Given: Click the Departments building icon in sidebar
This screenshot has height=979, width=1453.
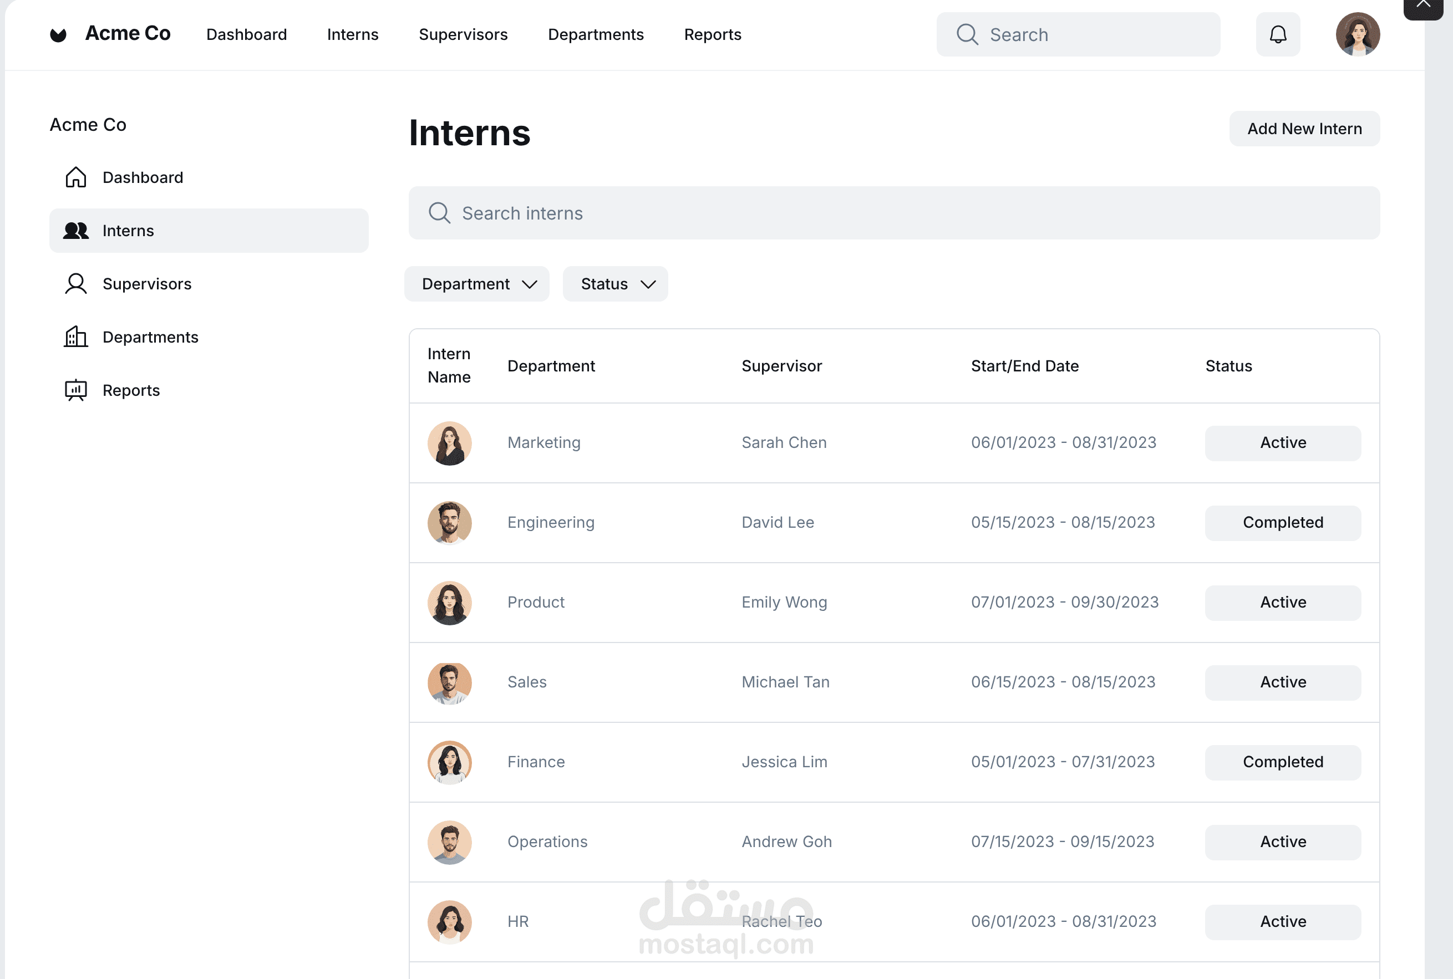Looking at the screenshot, I should pyautogui.click(x=75, y=336).
